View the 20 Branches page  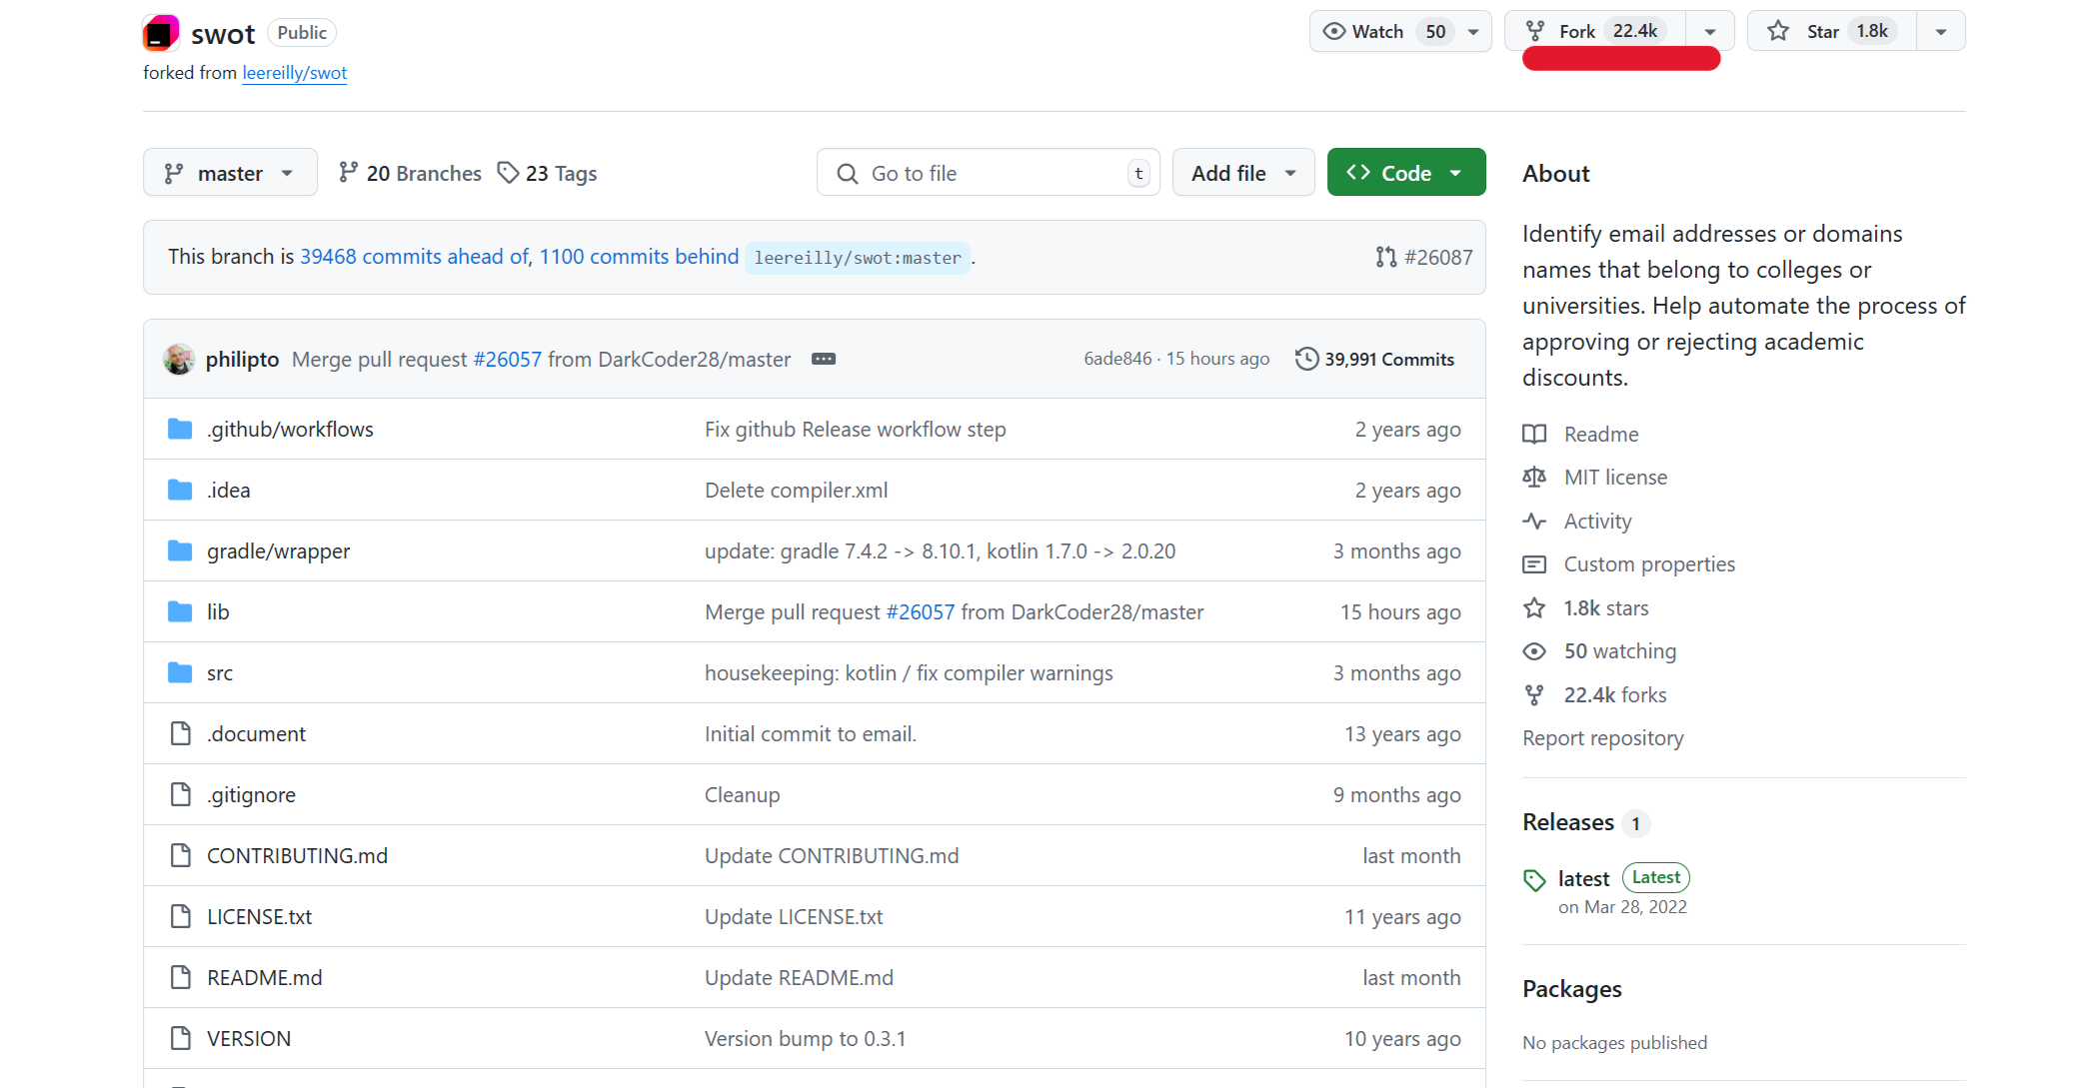tap(410, 173)
